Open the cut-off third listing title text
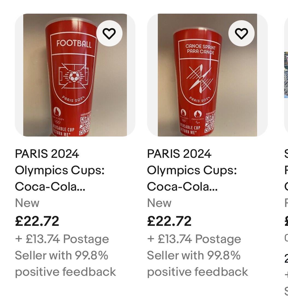The height and width of the screenshot is (299, 288). click(286, 170)
